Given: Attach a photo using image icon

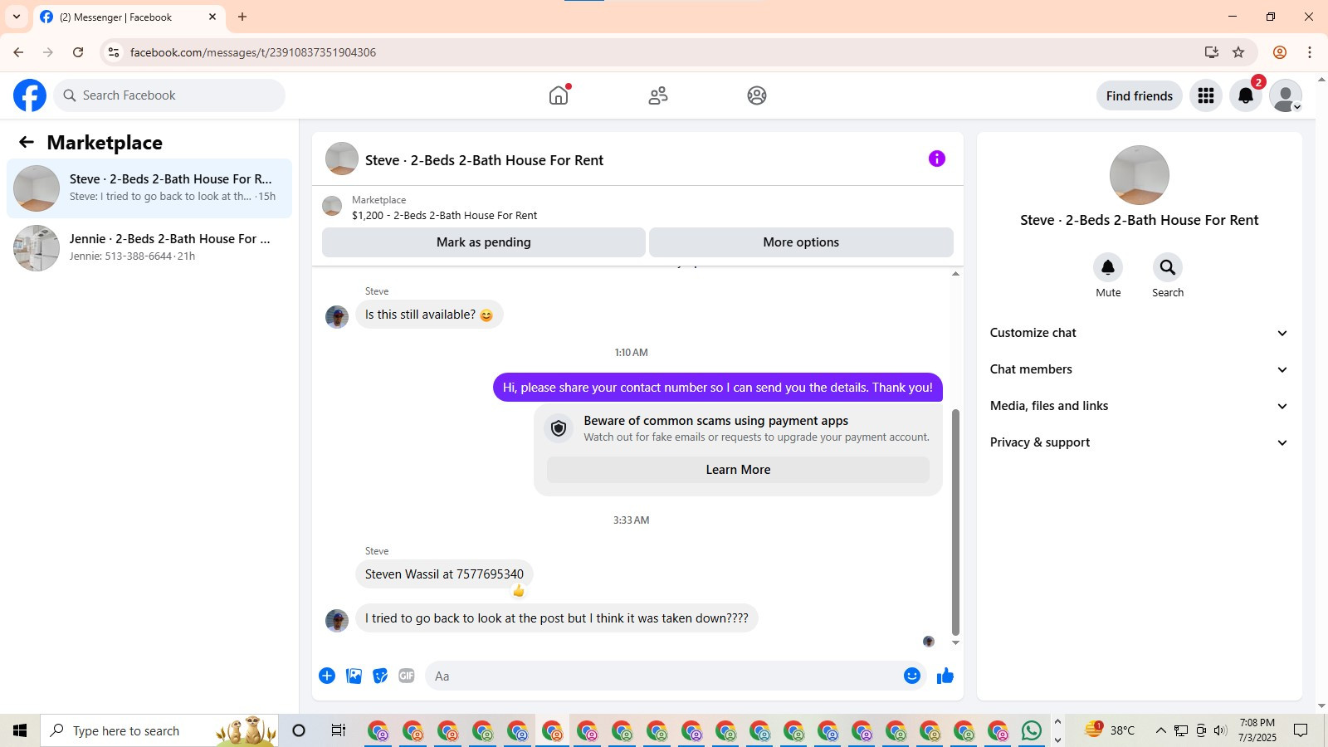Looking at the screenshot, I should point(354,676).
